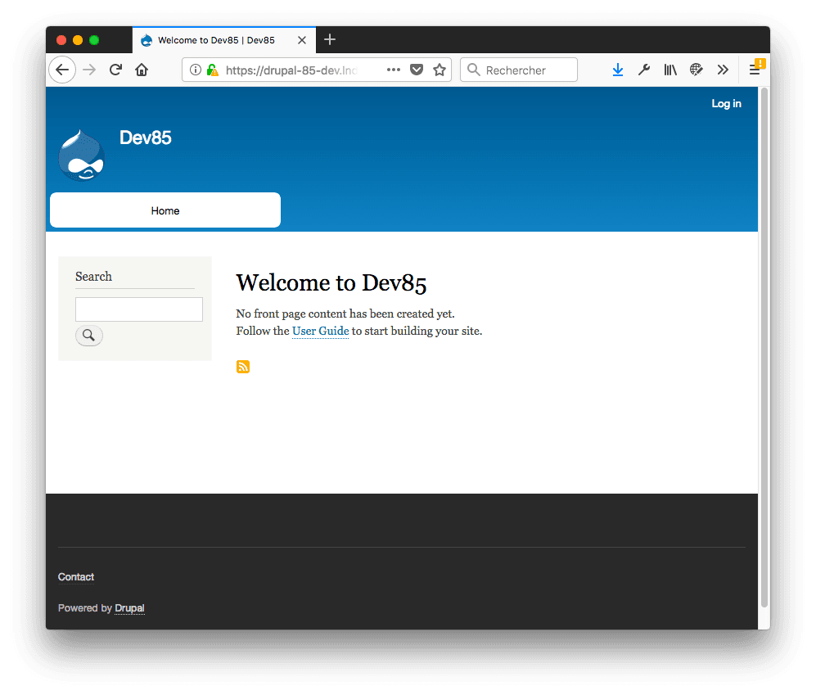Reload the current page

point(115,70)
